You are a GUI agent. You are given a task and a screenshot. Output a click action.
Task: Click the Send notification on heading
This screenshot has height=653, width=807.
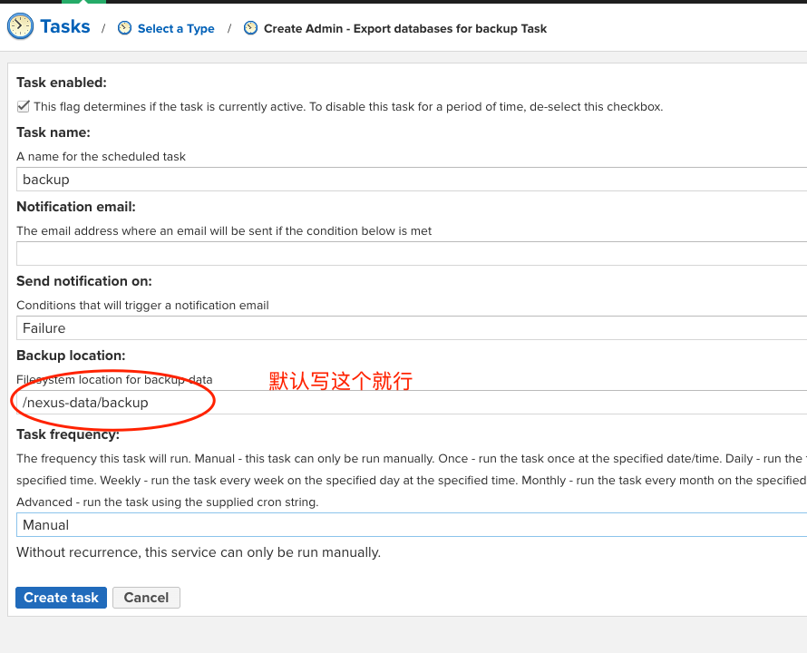tap(84, 281)
